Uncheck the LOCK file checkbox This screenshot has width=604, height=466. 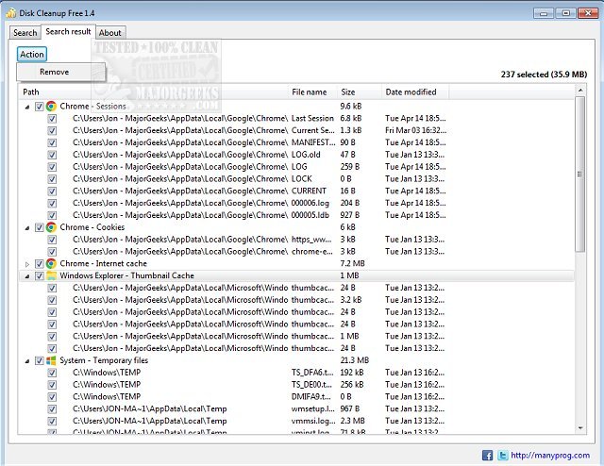point(52,179)
